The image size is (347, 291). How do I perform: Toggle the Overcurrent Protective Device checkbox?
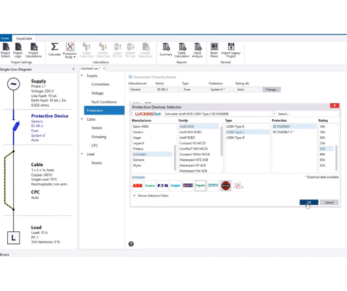(130, 77)
